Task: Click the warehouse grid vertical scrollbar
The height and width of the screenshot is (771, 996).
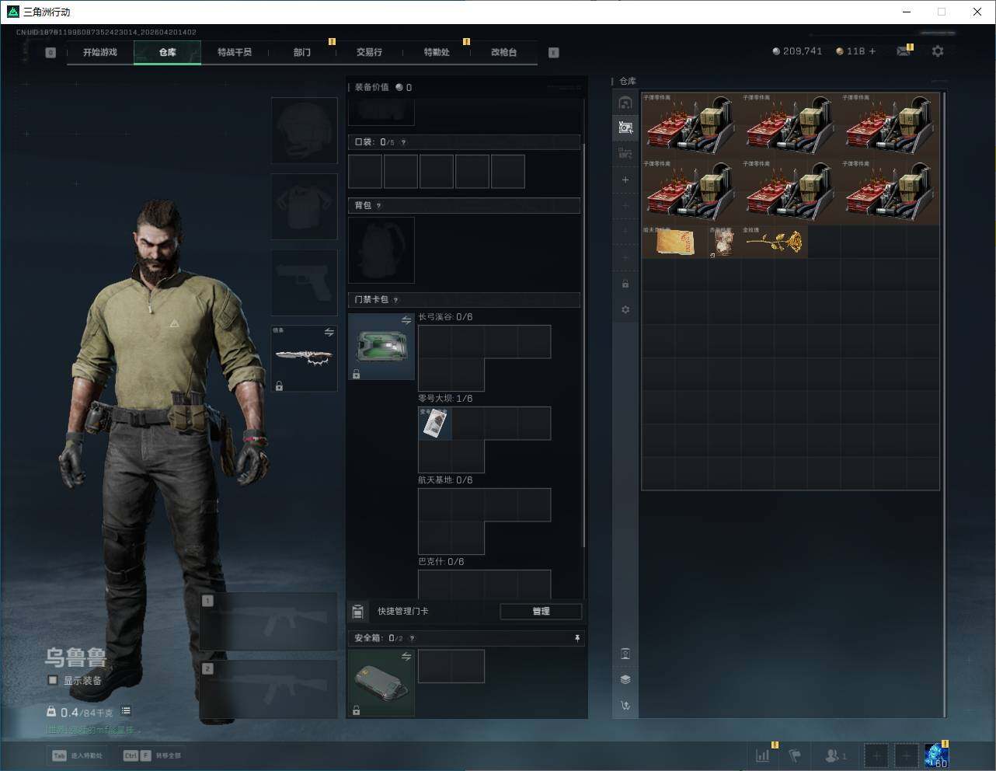Action: (945, 404)
